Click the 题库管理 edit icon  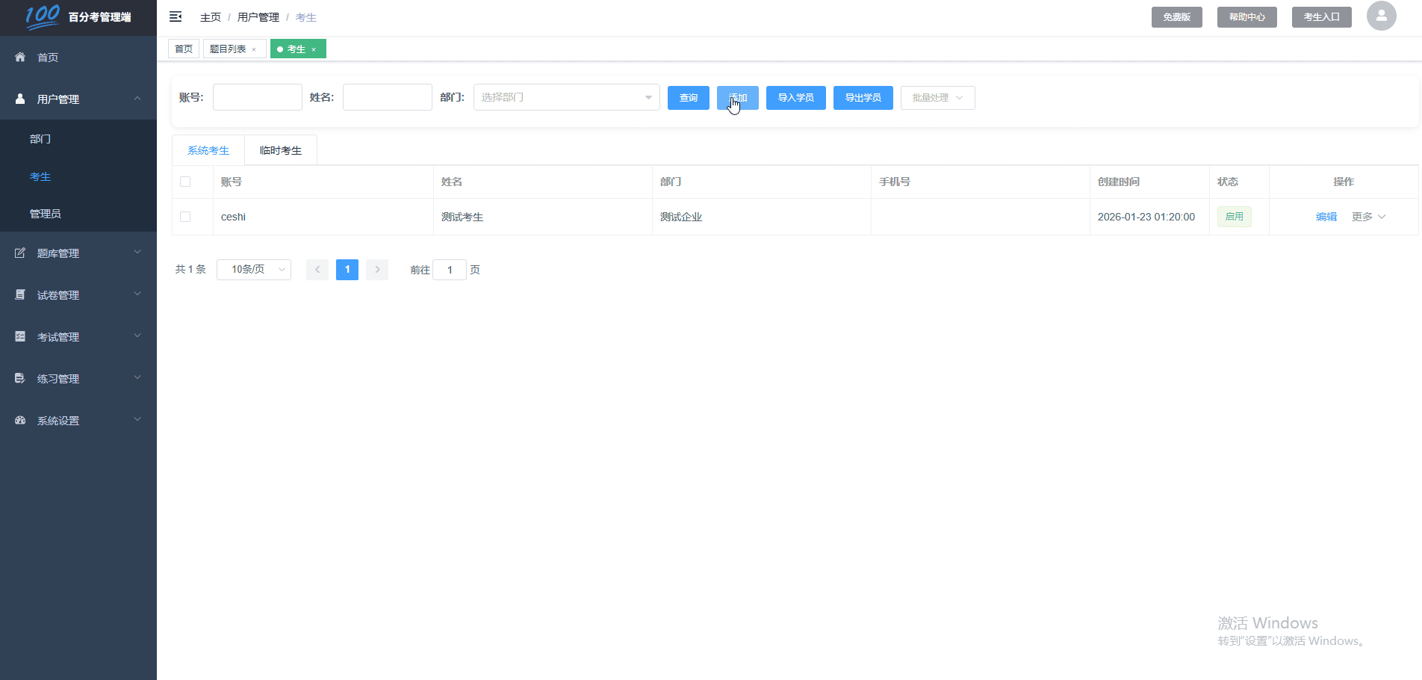[20, 253]
